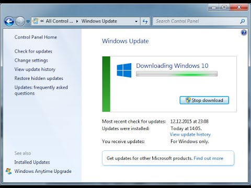Open Restore hidden updates

click(39, 78)
